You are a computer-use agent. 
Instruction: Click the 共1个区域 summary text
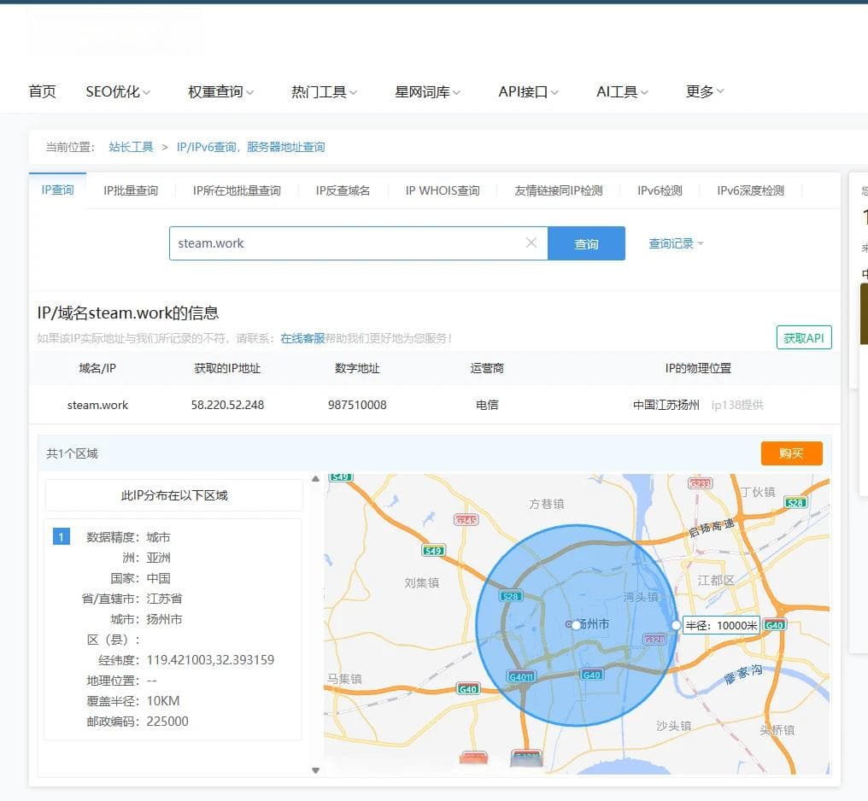[x=72, y=453]
